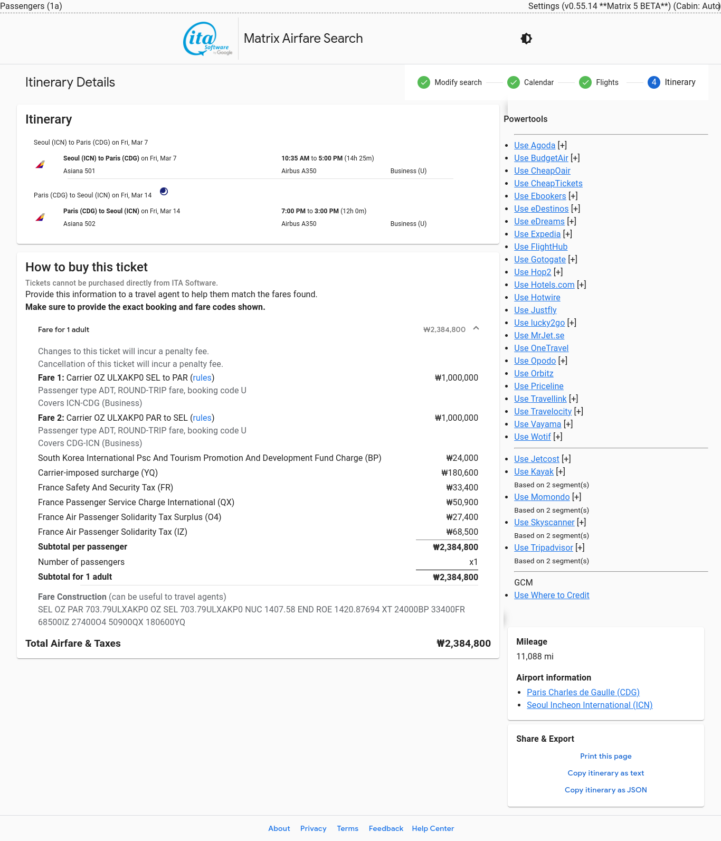Open Use Where to Credit link

[552, 596]
